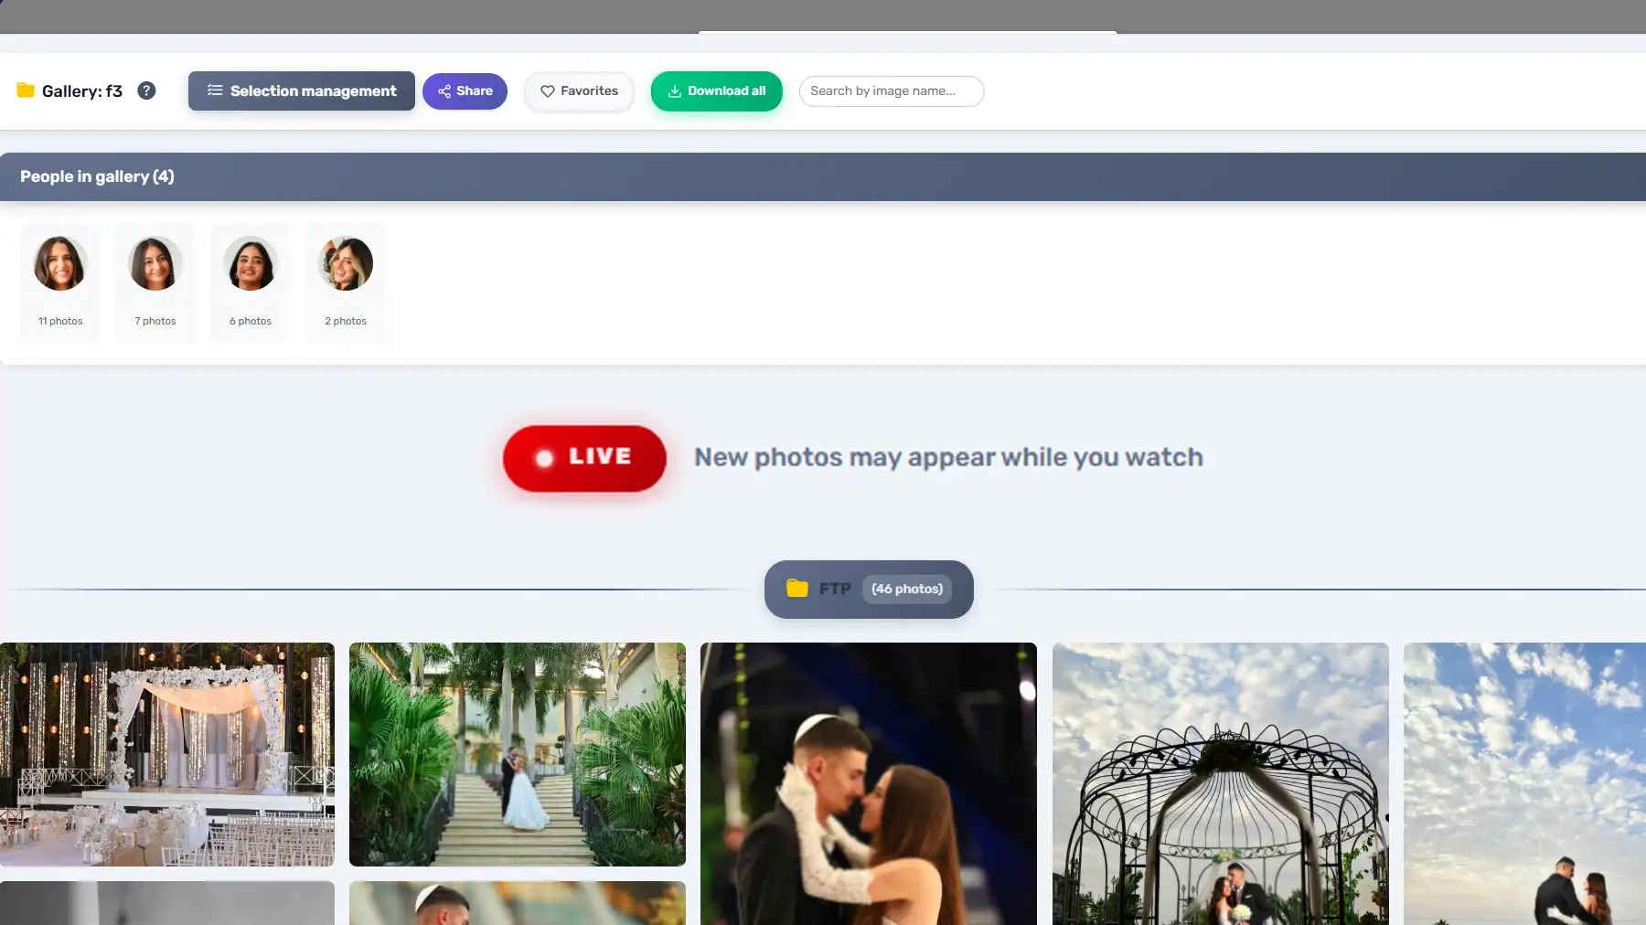Open the Favorites list
Image resolution: width=1646 pixels, height=925 pixels.
pyautogui.click(x=579, y=90)
